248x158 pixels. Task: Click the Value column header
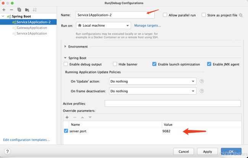coord(201,125)
